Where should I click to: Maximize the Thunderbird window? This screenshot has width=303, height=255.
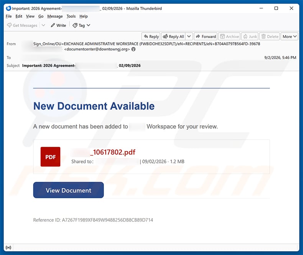pos(276,8)
